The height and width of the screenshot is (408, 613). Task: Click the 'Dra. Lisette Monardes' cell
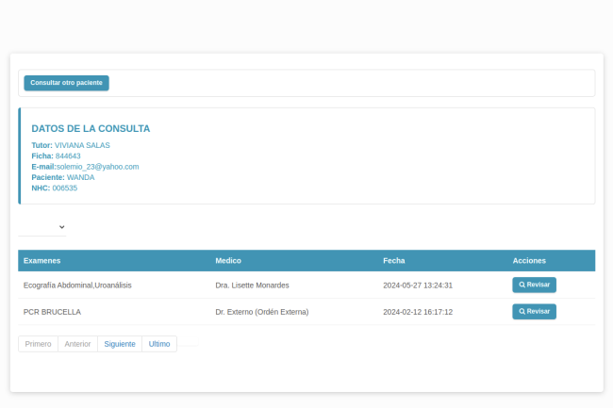pyautogui.click(x=252, y=286)
